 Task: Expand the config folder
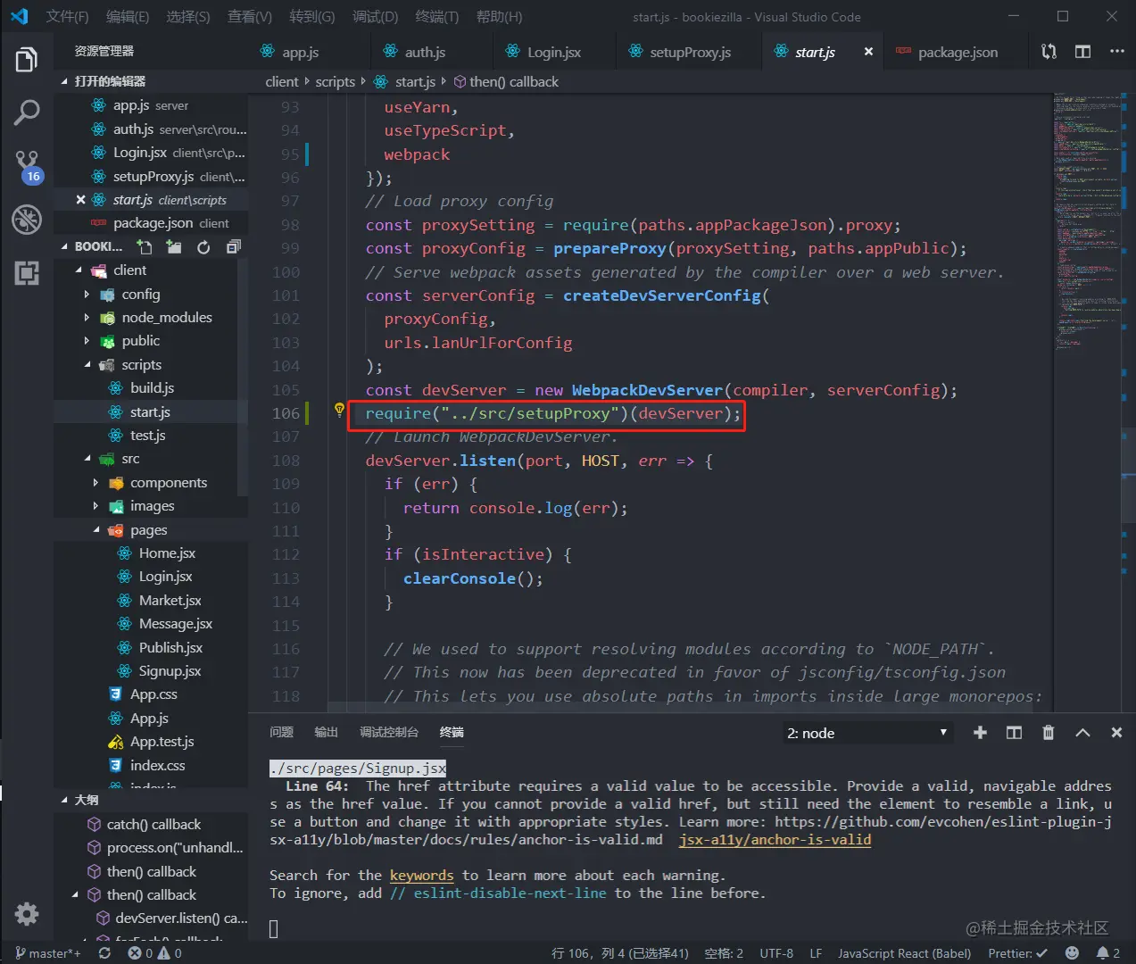tap(87, 295)
